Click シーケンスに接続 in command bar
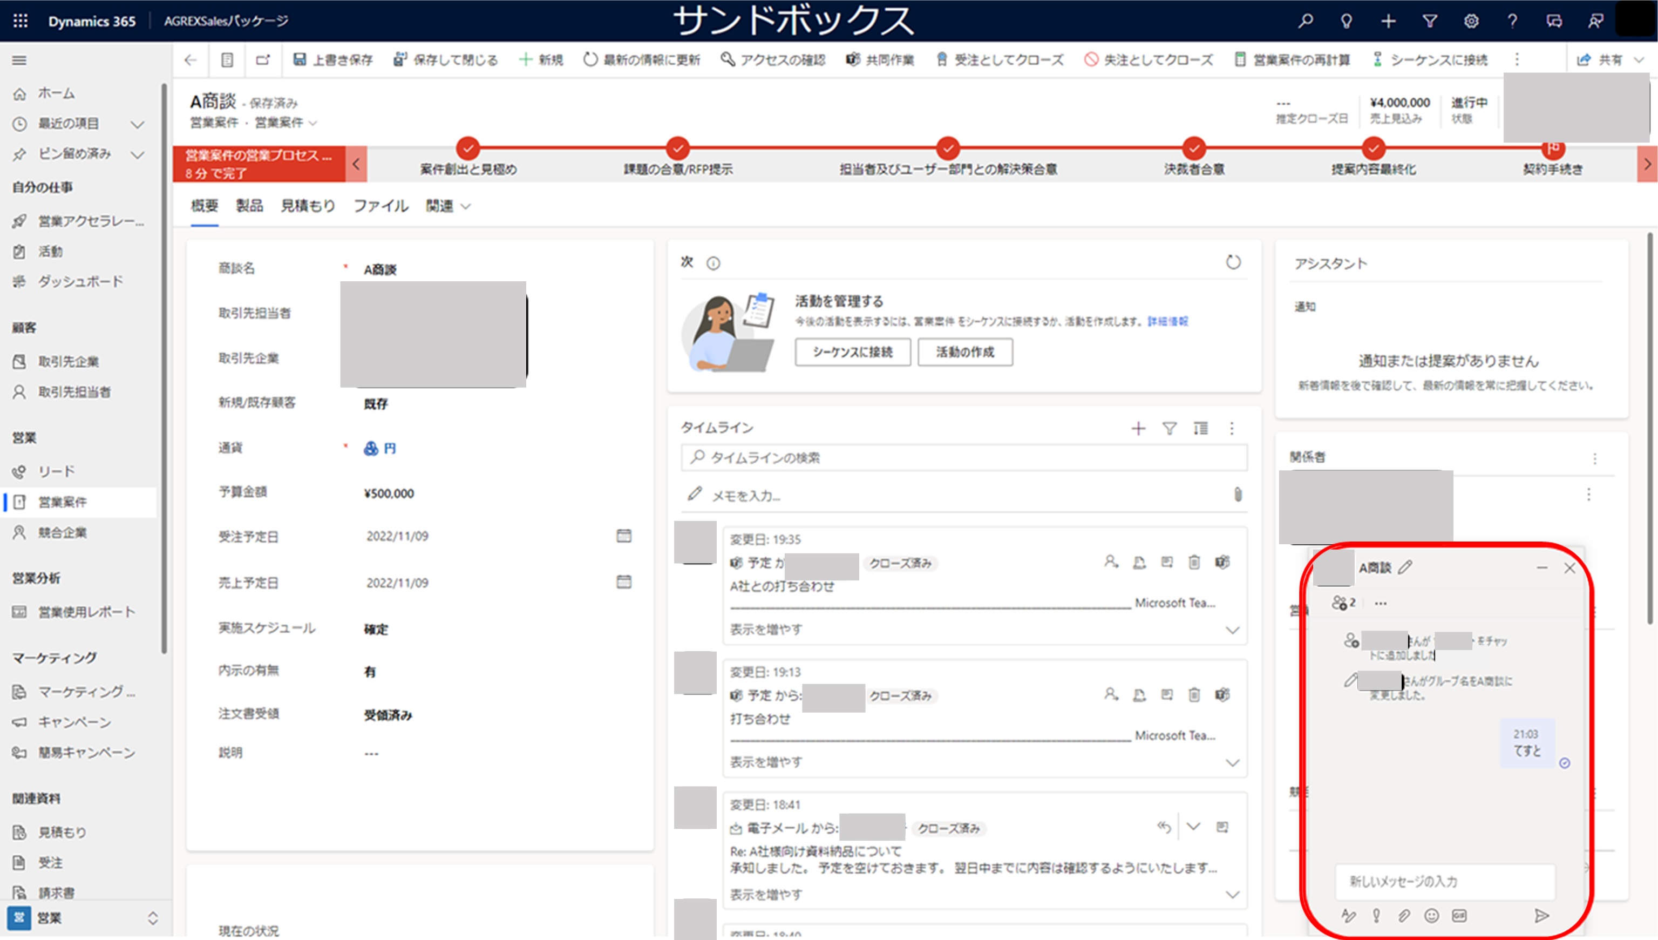The width and height of the screenshot is (1658, 940). tap(1430, 60)
